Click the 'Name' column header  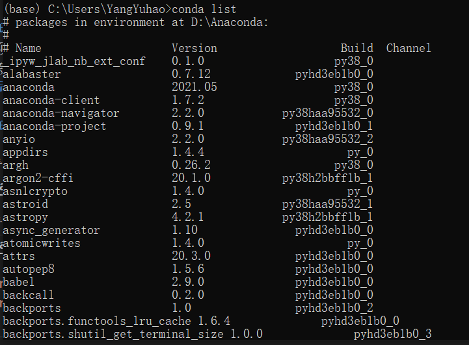tap(28, 48)
